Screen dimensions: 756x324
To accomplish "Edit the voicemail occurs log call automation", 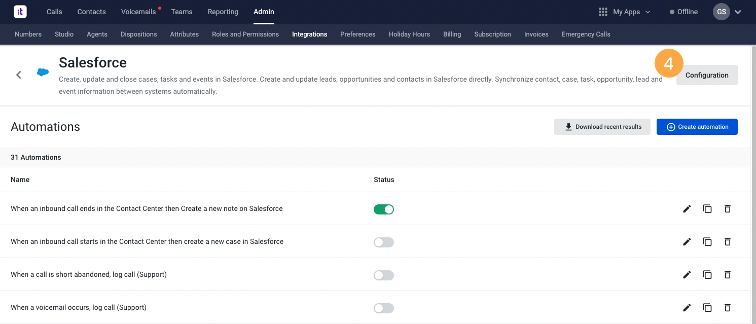I will tap(687, 308).
